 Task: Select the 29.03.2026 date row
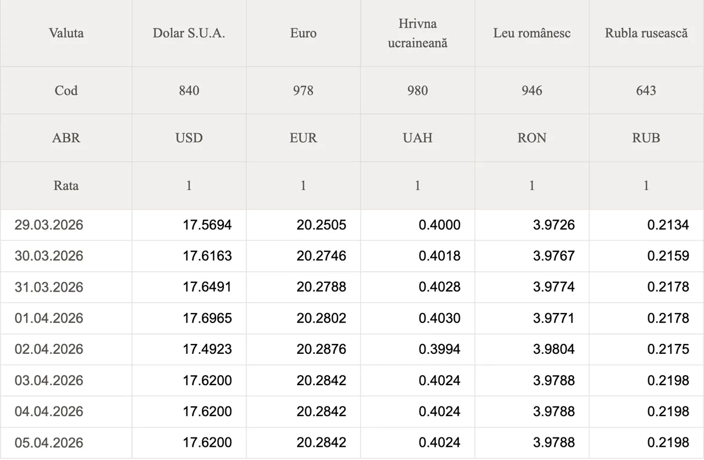point(49,225)
